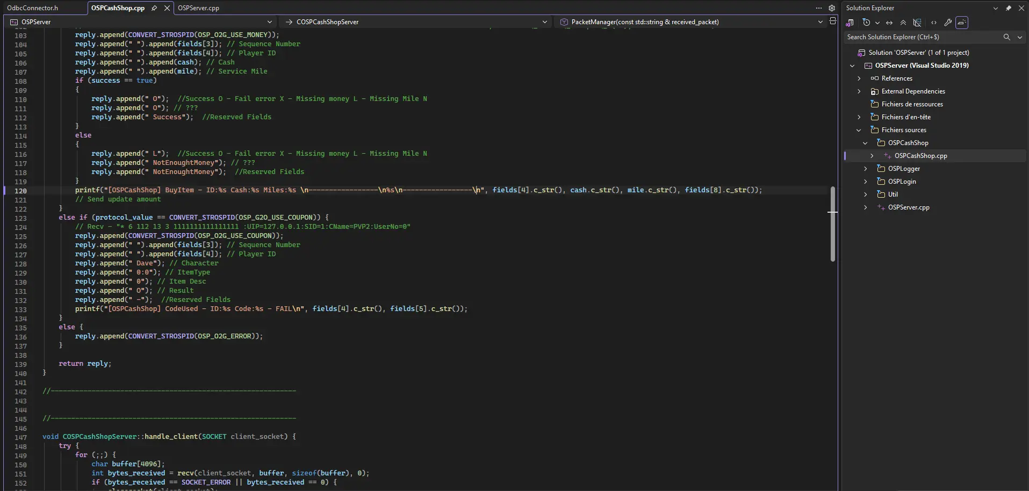The image size is (1029, 491).
Task: Click the References node icon
Action: point(874,78)
